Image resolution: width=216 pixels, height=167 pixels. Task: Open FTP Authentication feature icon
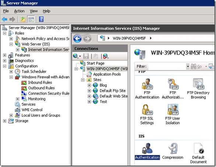(147, 88)
